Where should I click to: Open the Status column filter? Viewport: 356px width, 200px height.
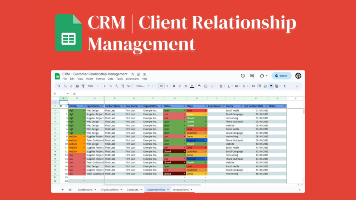(184, 106)
